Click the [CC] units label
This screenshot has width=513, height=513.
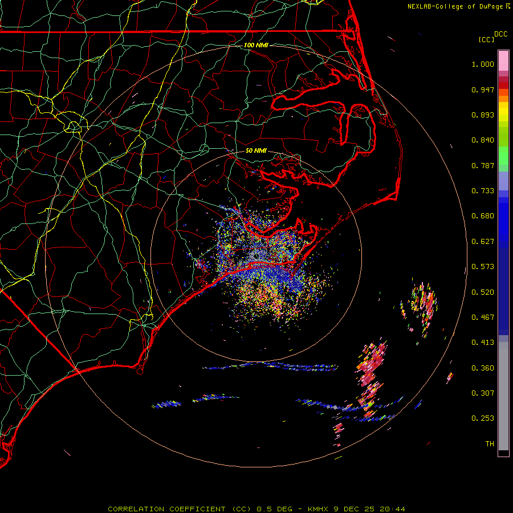click(486, 39)
